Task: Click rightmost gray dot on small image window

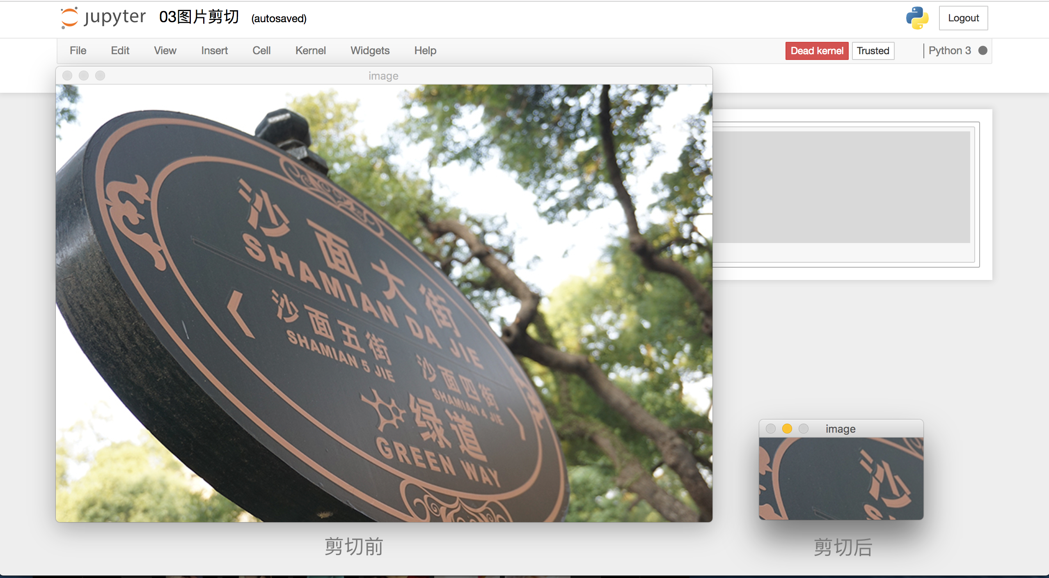Action: [803, 429]
